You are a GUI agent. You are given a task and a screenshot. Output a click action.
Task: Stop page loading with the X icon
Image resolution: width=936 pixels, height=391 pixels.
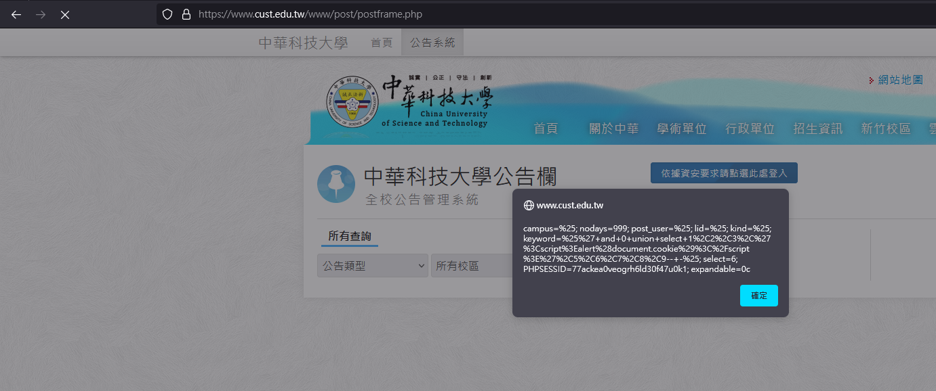point(65,14)
